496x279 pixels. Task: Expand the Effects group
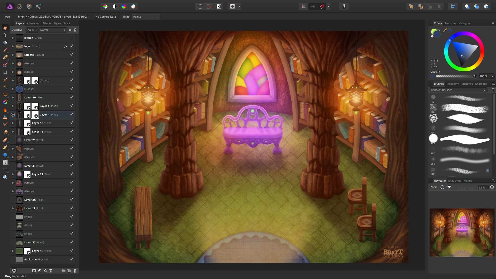point(13,55)
